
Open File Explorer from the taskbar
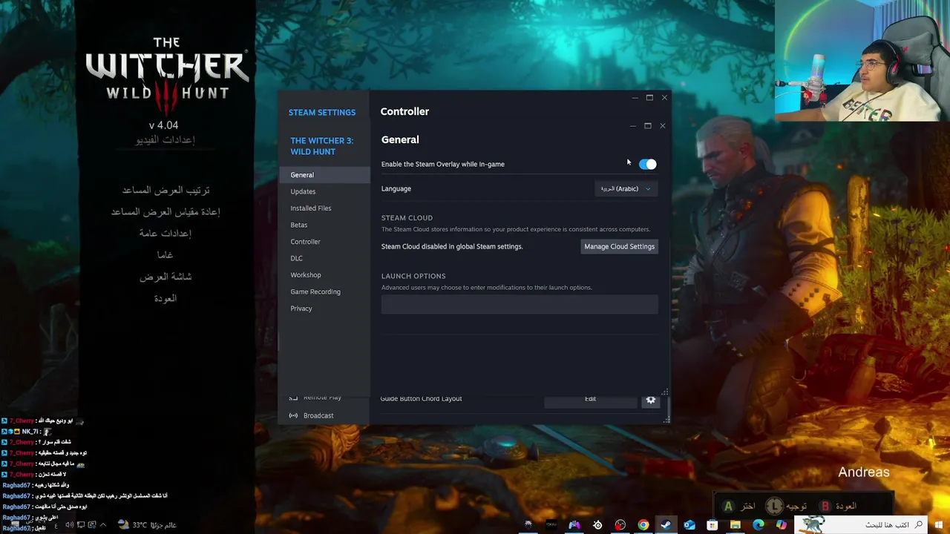tap(736, 525)
